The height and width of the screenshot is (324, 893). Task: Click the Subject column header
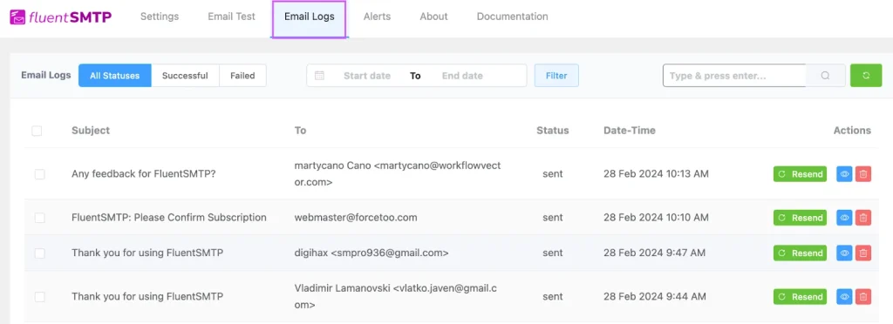[91, 130]
